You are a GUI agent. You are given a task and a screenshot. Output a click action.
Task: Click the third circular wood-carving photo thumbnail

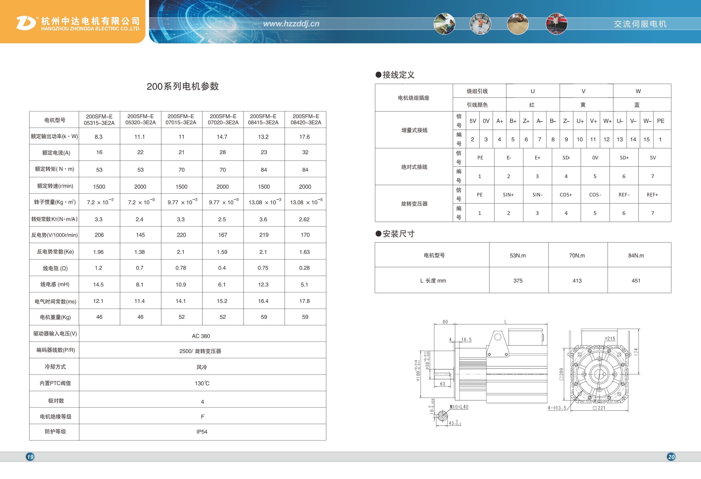(518, 24)
